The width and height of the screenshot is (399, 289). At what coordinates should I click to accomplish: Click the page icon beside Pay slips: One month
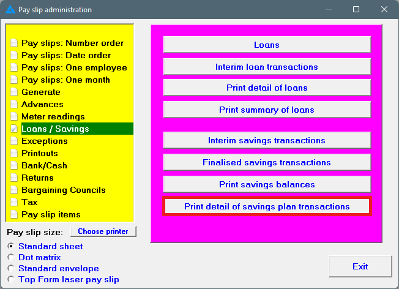14,80
